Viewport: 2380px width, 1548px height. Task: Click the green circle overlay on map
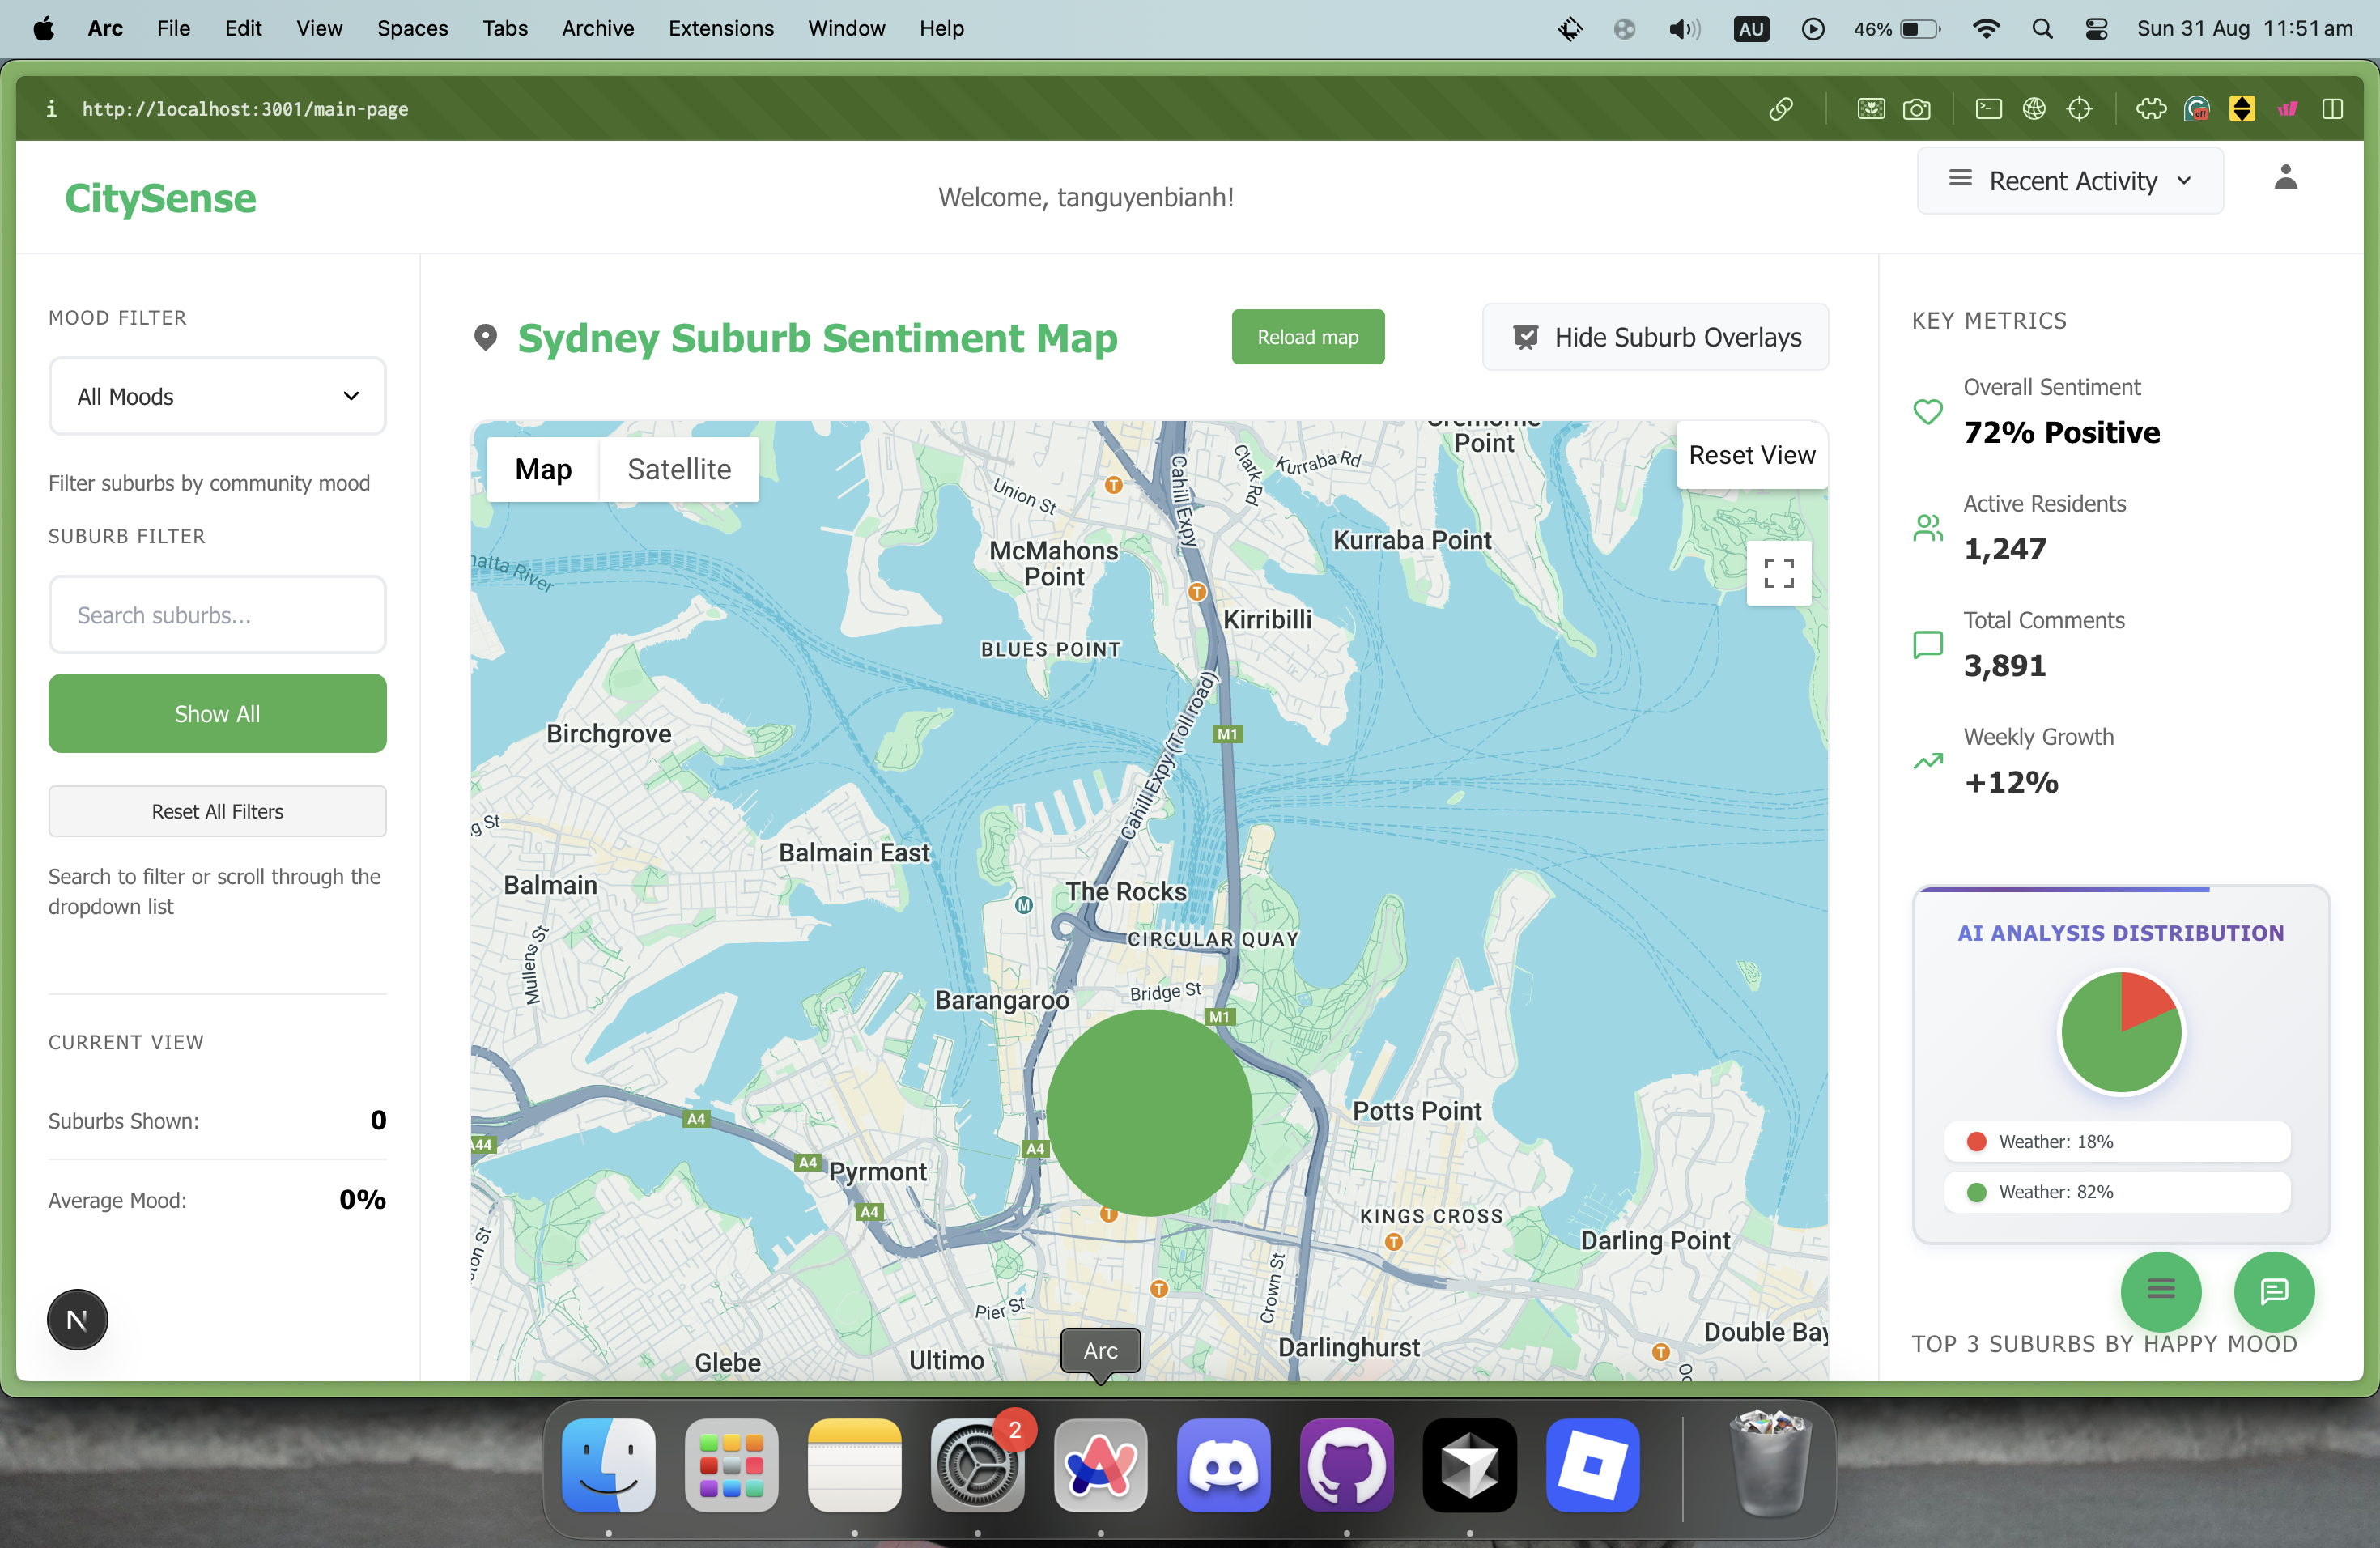(1149, 1112)
